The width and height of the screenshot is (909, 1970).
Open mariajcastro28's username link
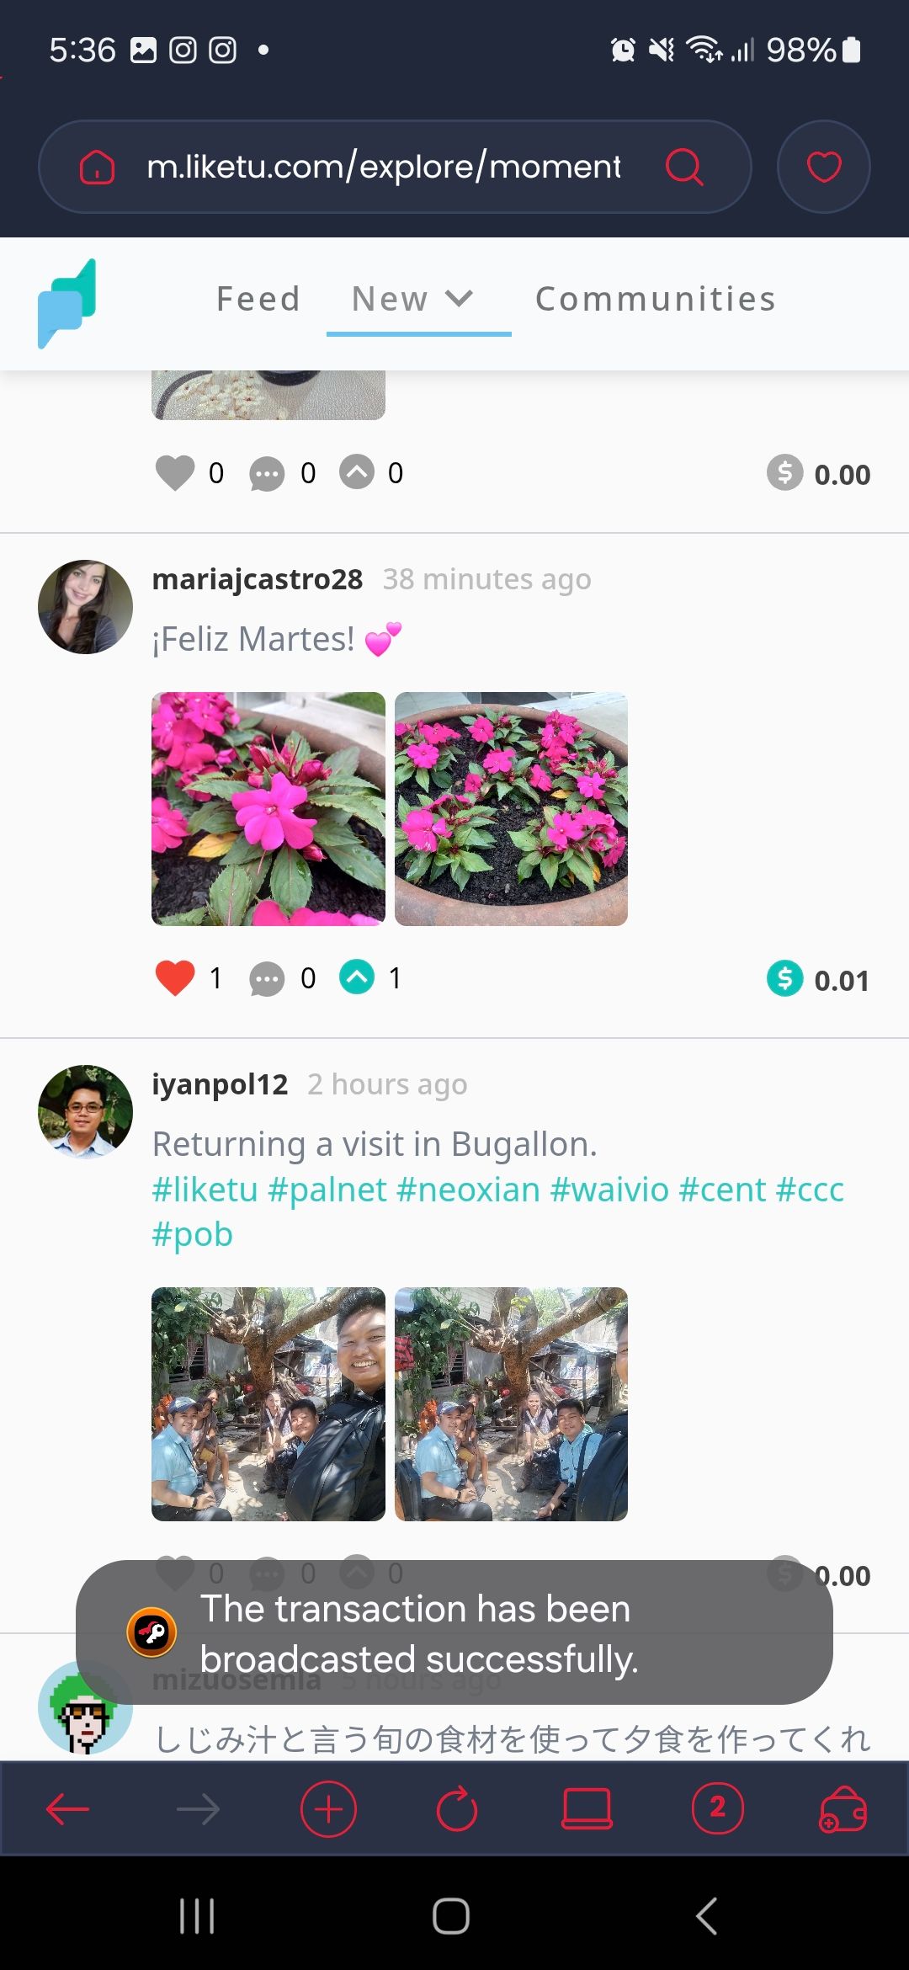[x=258, y=579]
